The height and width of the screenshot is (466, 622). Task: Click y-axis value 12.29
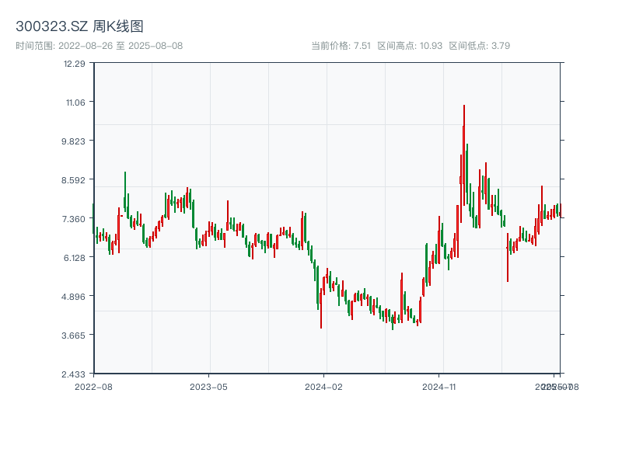[75, 64]
